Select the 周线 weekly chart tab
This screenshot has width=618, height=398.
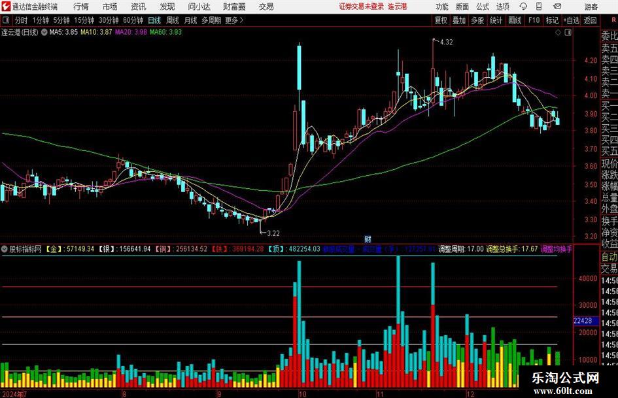pos(173,20)
